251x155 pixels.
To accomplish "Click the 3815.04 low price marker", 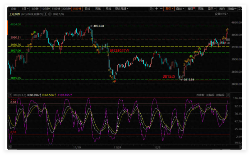I will click(x=189, y=80).
